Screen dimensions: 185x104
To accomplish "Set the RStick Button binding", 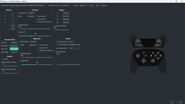I will pyautogui.click(x=34, y=42).
